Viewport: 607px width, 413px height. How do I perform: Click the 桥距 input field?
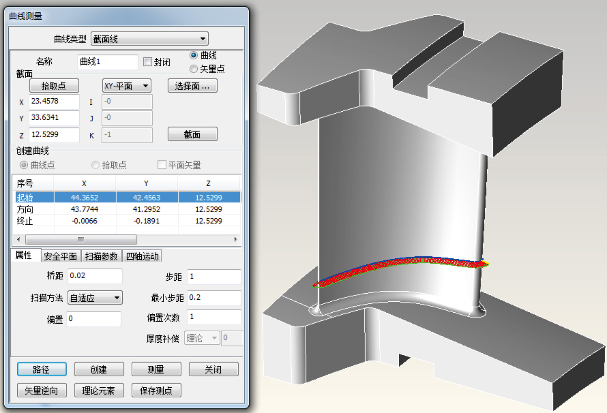coord(95,276)
